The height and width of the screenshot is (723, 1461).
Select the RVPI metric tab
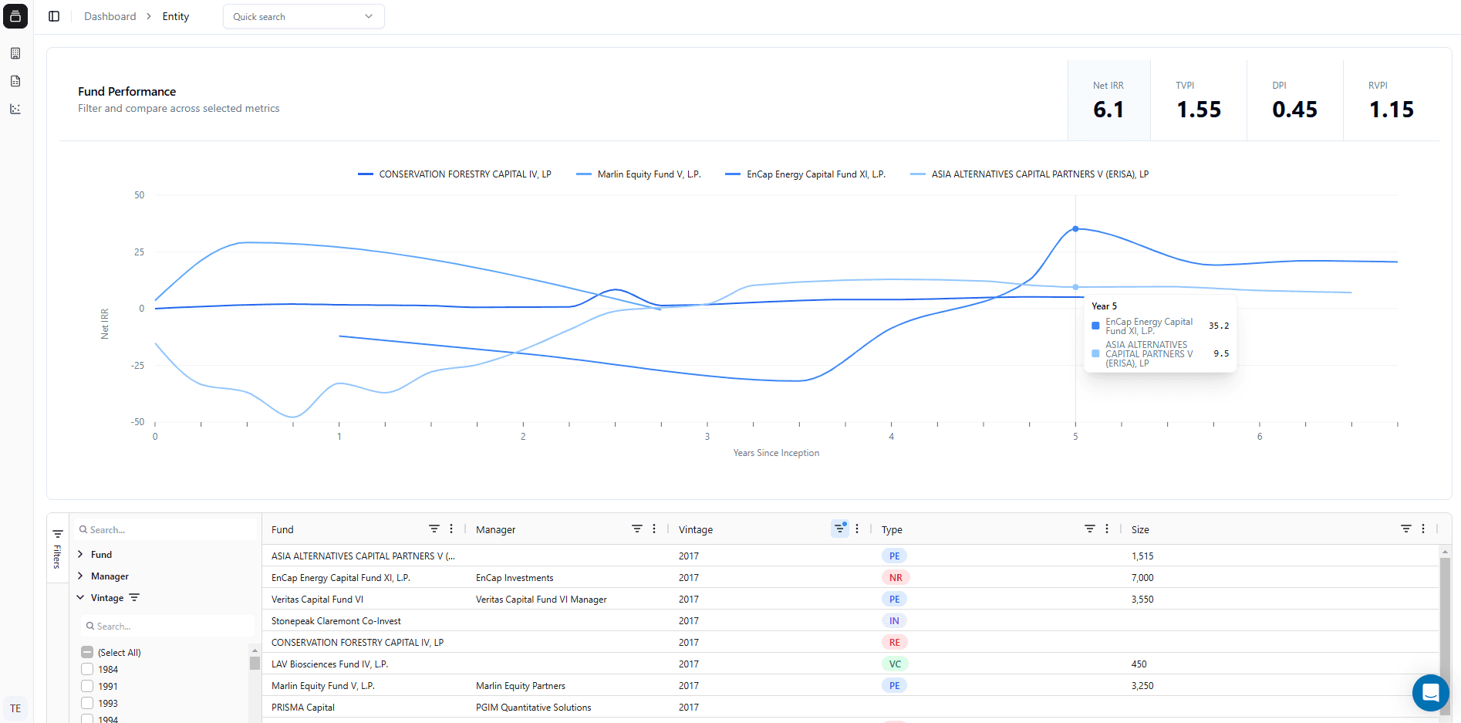[x=1391, y=100]
